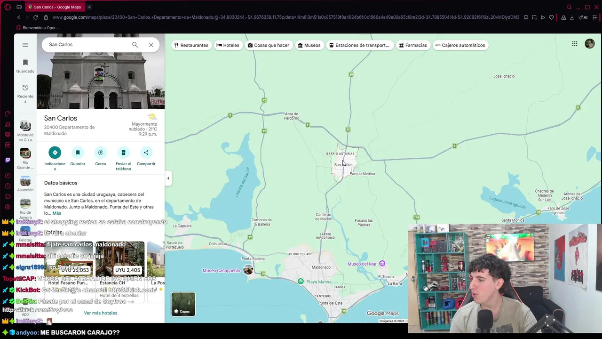Select the Farmacias chip
This screenshot has height=339, width=602.
pos(413,45)
